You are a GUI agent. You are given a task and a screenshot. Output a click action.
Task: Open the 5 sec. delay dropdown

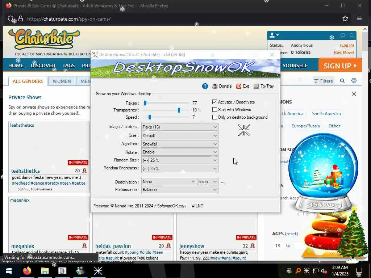click(x=208, y=182)
